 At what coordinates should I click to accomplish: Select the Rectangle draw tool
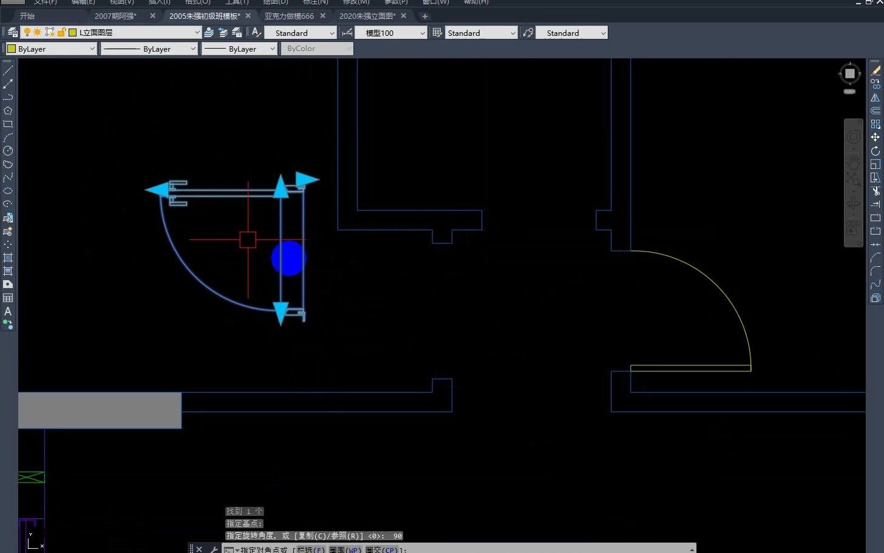click(x=8, y=124)
